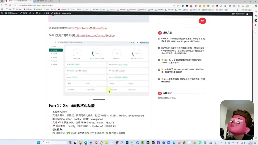
Task: Open CapCut from the taskbar
Action: coord(148,143)
